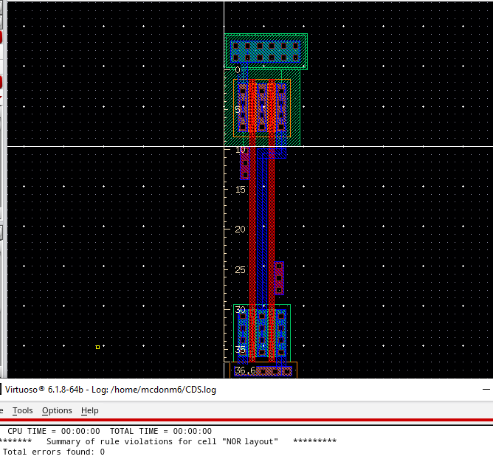Image resolution: width=493 pixels, height=476 pixels.
Task: Click the ruler label 0
Action: tap(238, 70)
